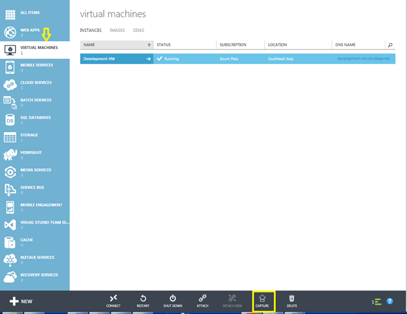Attach a disk to the VM
The image size is (407, 314).
tap(202, 301)
